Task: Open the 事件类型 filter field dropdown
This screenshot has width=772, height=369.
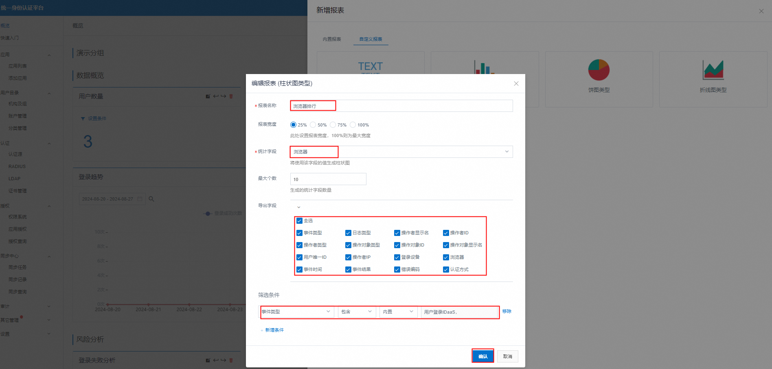Action: (x=296, y=312)
